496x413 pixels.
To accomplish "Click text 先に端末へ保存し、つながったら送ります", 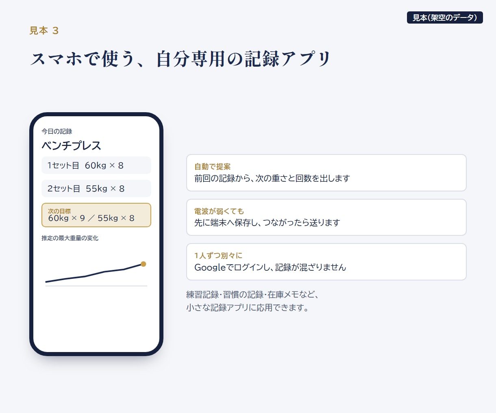I will click(267, 223).
